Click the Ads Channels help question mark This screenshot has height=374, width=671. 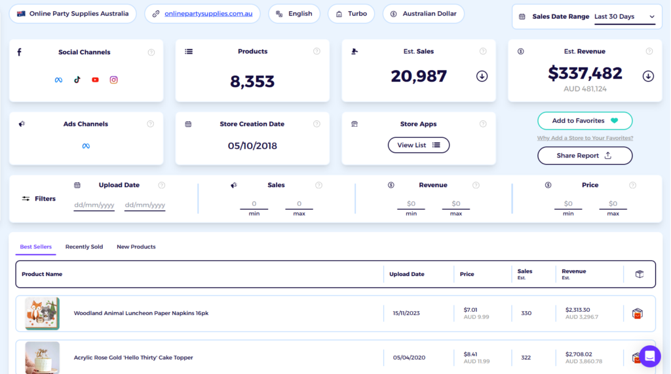[x=151, y=124]
